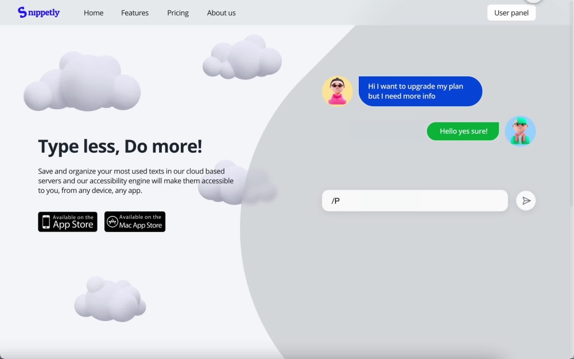Select the green Hello yes sure bubble

point(463,131)
